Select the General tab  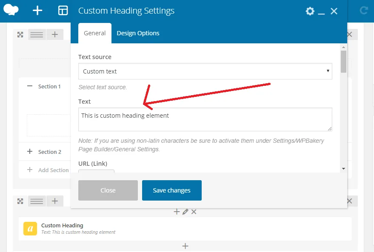pyautogui.click(x=94, y=33)
